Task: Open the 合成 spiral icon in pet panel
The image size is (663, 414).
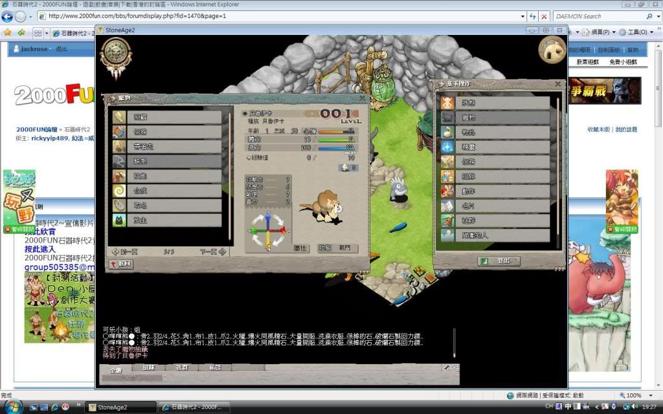Action: pos(120,191)
